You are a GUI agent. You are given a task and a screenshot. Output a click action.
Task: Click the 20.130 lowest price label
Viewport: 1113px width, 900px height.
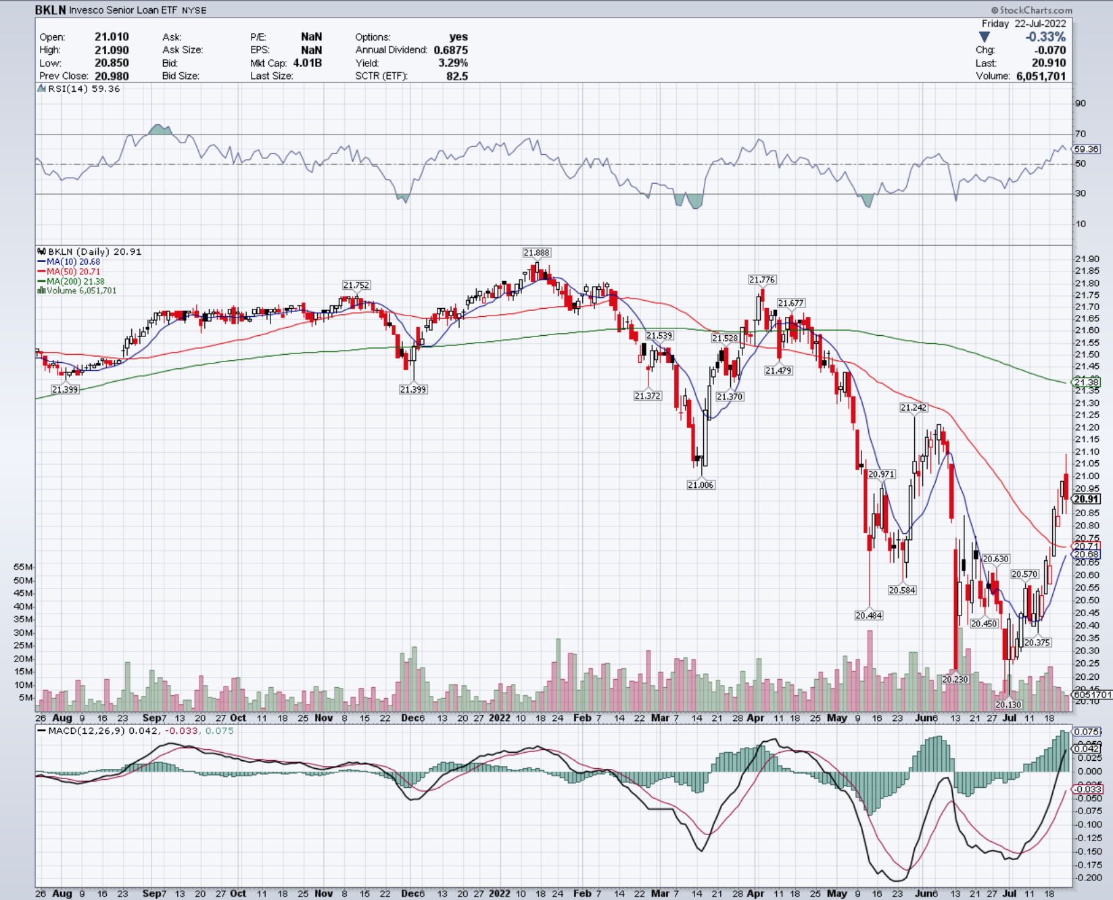[x=1008, y=705]
